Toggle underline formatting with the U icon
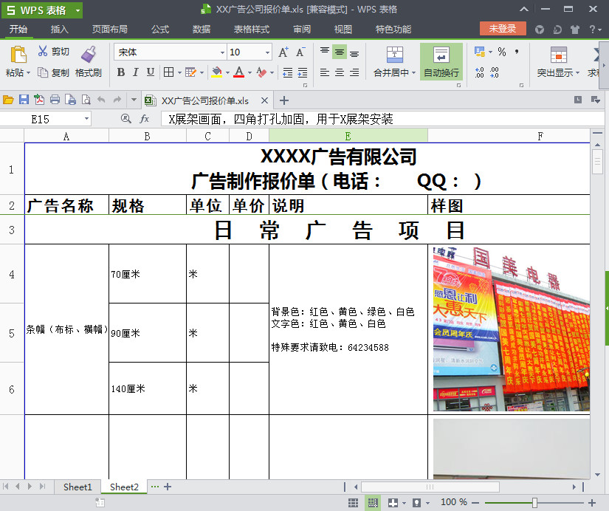Image resolution: width=609 pixels, height=511 pixels. click(148, 71)
